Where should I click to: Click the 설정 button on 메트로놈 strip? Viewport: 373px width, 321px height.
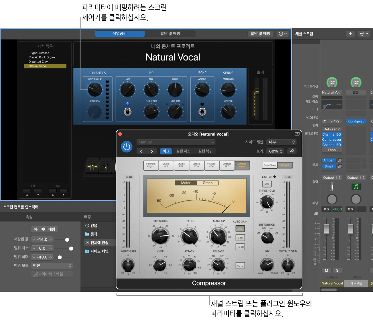[x=356, y=92]
